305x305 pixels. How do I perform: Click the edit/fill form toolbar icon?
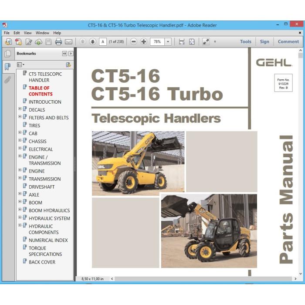[29, 42]
